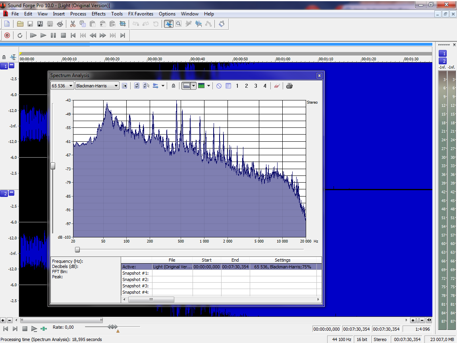The height and width of the screenshot is (343, 457).
Task: Click Fast Forward in transport toolbar
Action: [x=102, y=35]
